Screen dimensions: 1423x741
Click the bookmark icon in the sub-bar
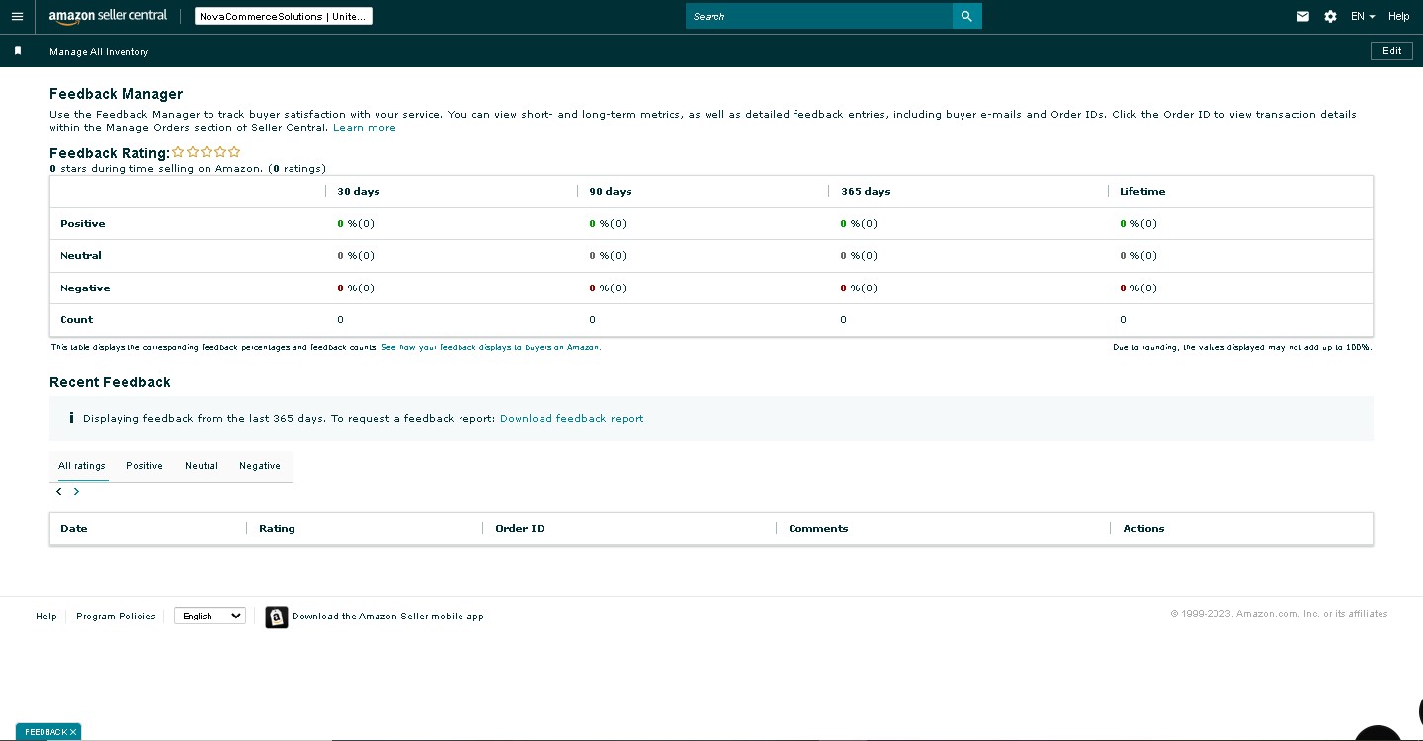pos(18,51)
